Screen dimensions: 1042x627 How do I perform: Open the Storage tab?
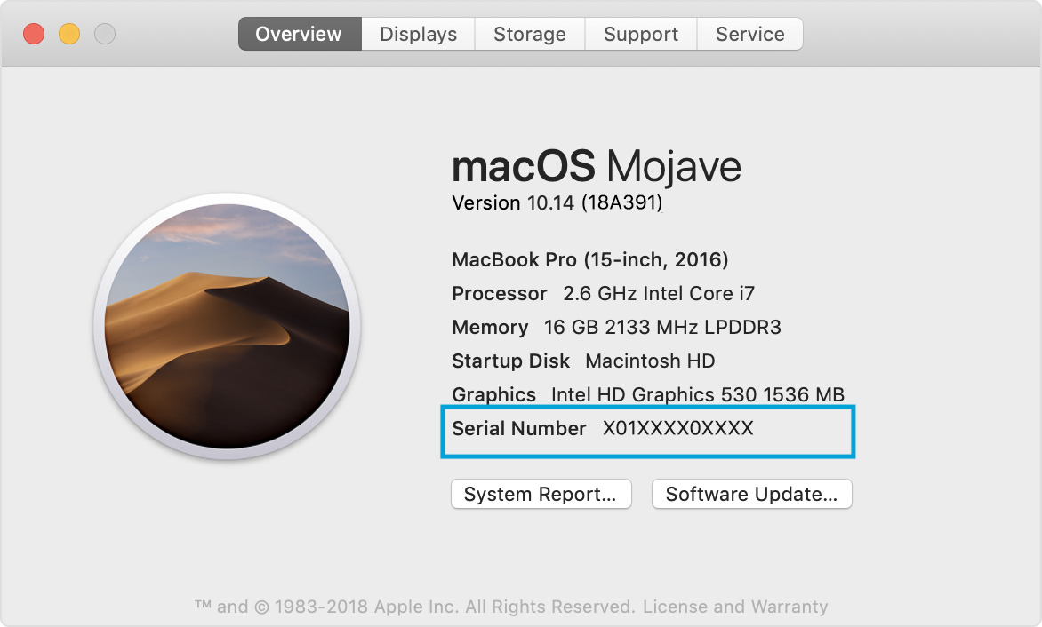click(x=529, y=34)
